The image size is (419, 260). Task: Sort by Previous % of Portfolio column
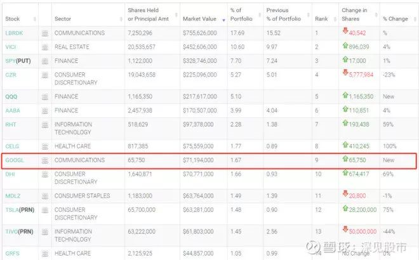(308, 15)
